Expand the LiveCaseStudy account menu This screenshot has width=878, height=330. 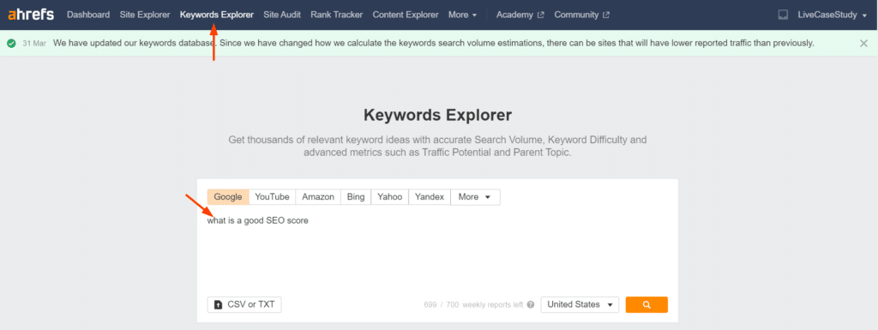832,15
